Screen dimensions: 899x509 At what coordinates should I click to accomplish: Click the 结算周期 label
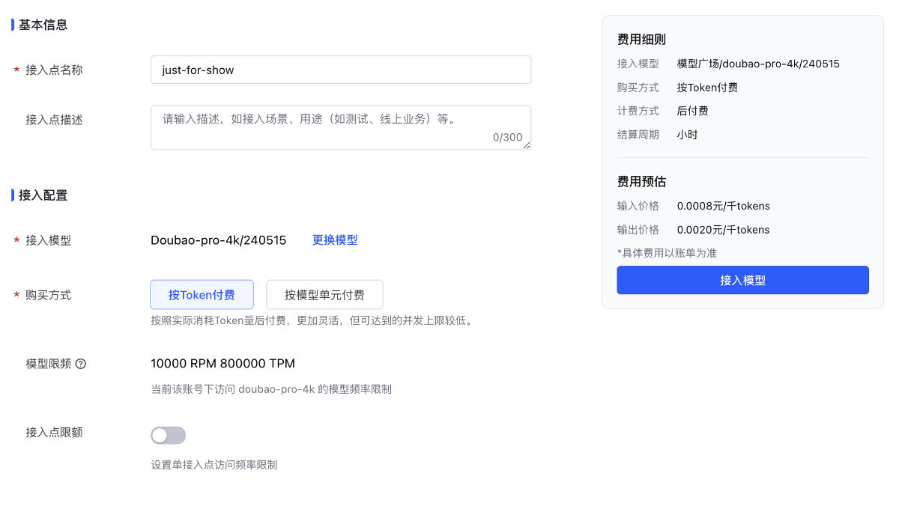[x=638, y=135]
